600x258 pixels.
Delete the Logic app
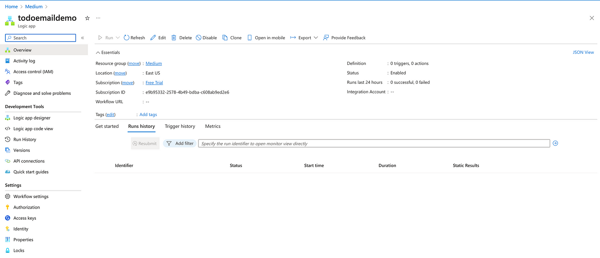pyautogui.click(x=182, y=38)
